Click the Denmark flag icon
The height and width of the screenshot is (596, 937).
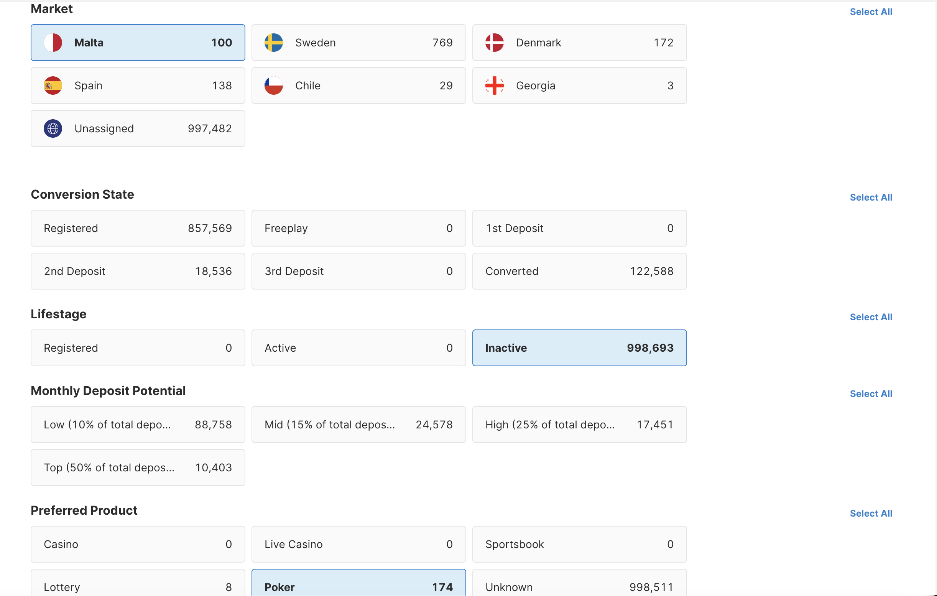494,43
